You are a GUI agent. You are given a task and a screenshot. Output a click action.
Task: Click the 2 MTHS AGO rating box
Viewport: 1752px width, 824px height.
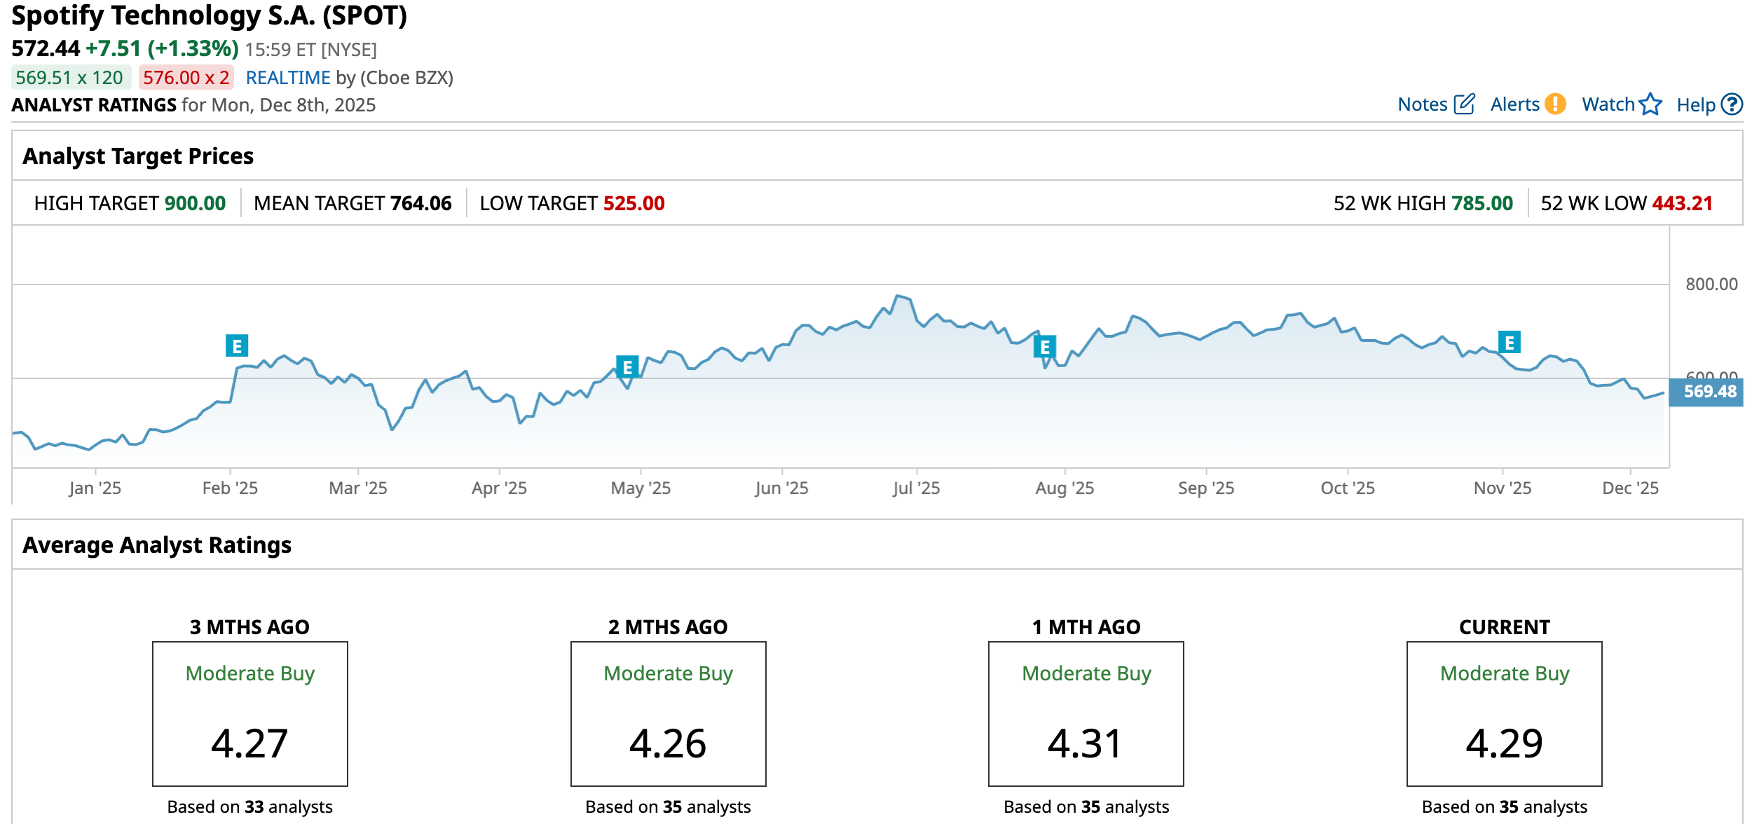pos(668,713)
